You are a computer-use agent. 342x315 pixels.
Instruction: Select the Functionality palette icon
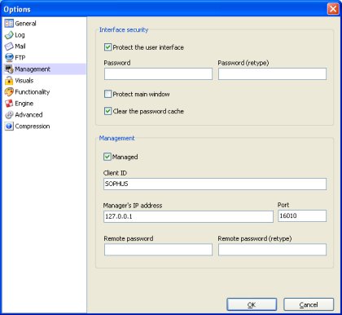[x=9, y=92]
